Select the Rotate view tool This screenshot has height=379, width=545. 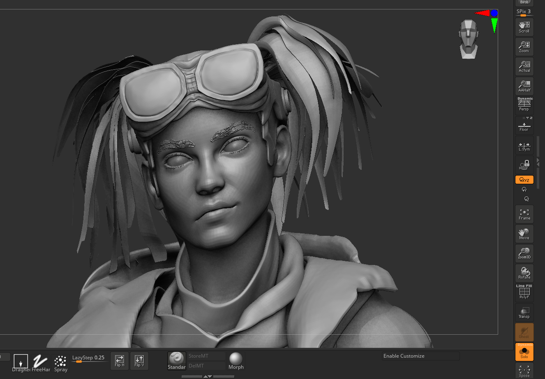[x=524, y=273]
